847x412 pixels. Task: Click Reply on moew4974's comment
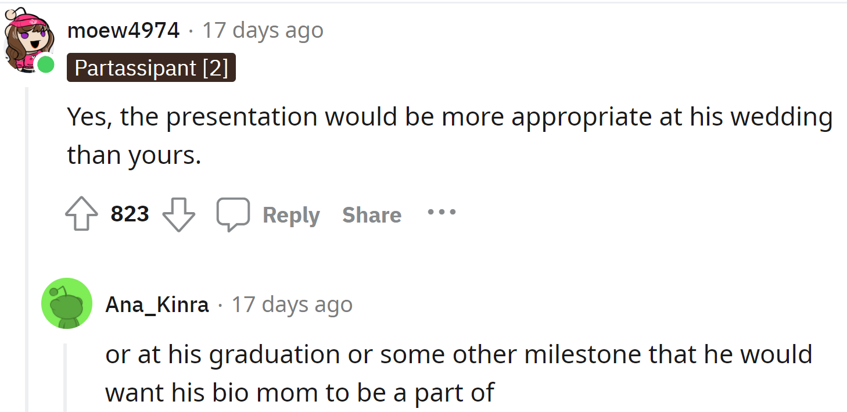click(x=291, y=214)
